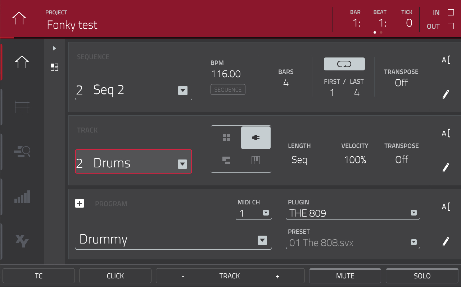
Task: Click the Home icon in the top-left corner
Action: tap(18, 19)
